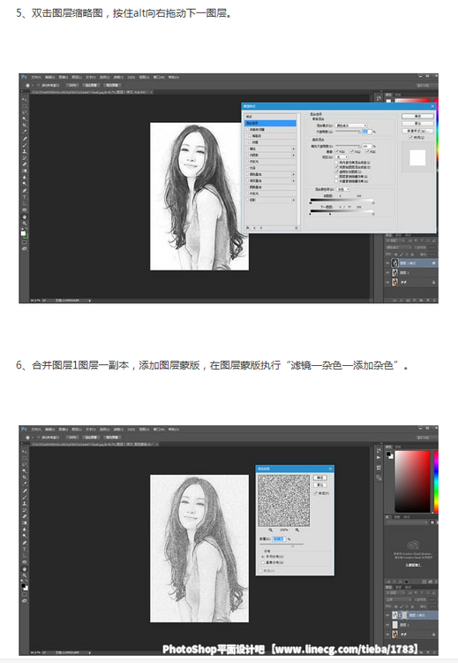Select the Quick Selection tool in step 6 screenshot
The image size is (458, 663).
[x=25, y=470]
